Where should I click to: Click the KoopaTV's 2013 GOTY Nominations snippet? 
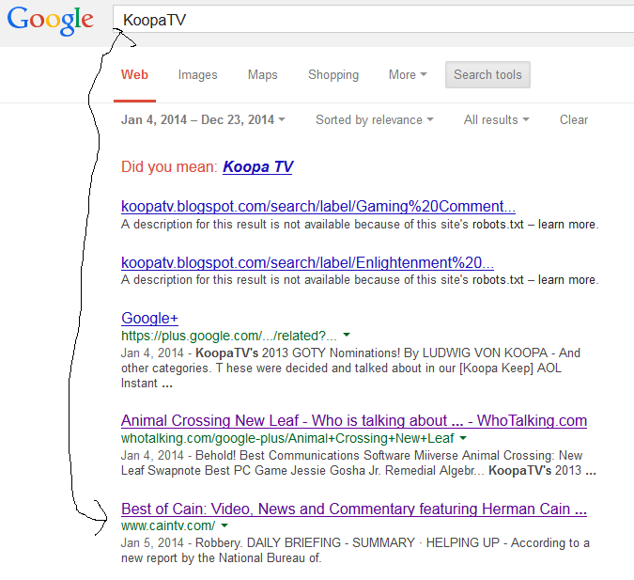[350, 368]
